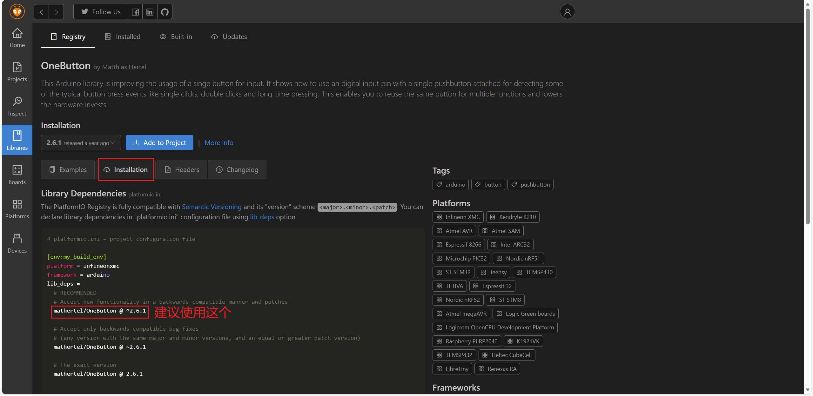Switch to the Updates tab

(229, 37)
